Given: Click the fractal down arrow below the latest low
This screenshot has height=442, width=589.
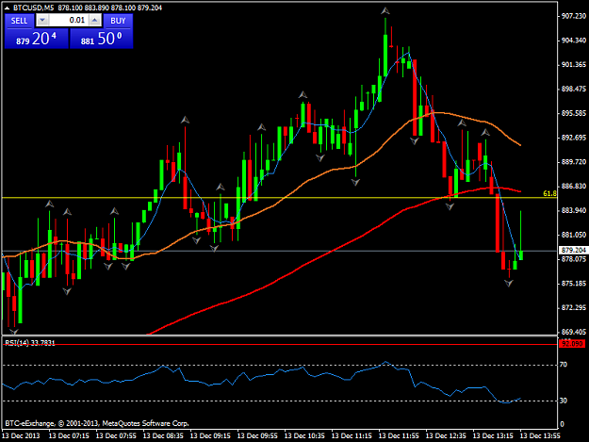Looking at the screenshot, I should [509, 283].
